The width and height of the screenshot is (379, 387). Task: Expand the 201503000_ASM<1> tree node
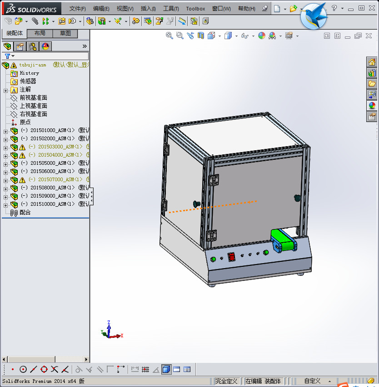click(5, 148)
